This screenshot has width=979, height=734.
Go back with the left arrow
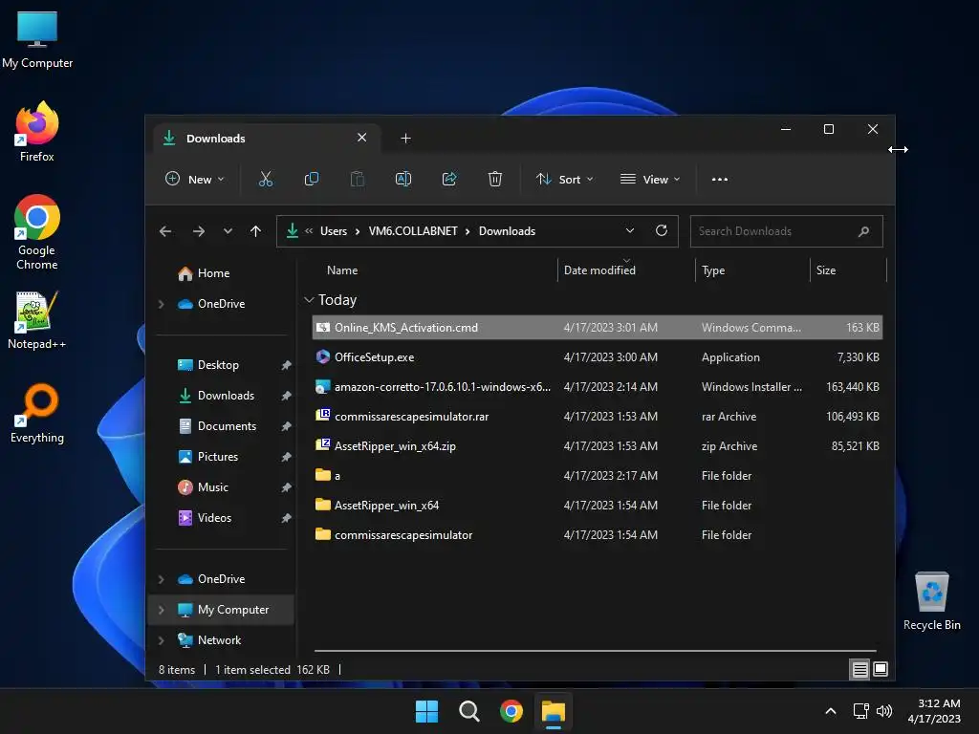[x=165, y=231]
